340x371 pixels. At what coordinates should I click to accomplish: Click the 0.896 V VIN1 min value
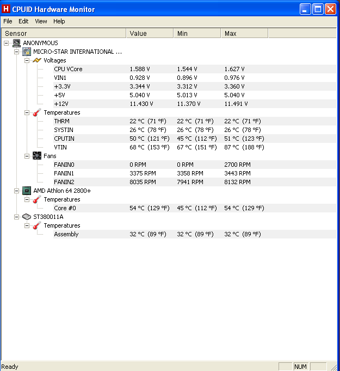[x=187, y=78]
